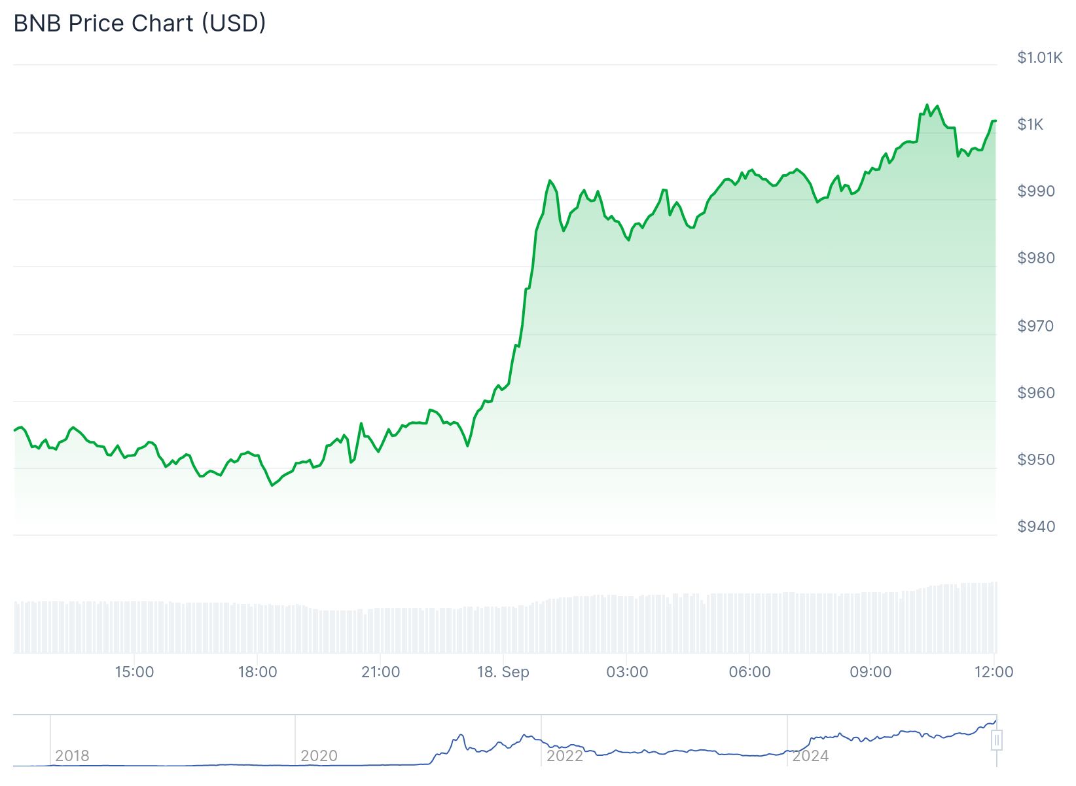Click the 18. Sep date label
Viewport: 1076px width, 786px height.
[503, 672]
